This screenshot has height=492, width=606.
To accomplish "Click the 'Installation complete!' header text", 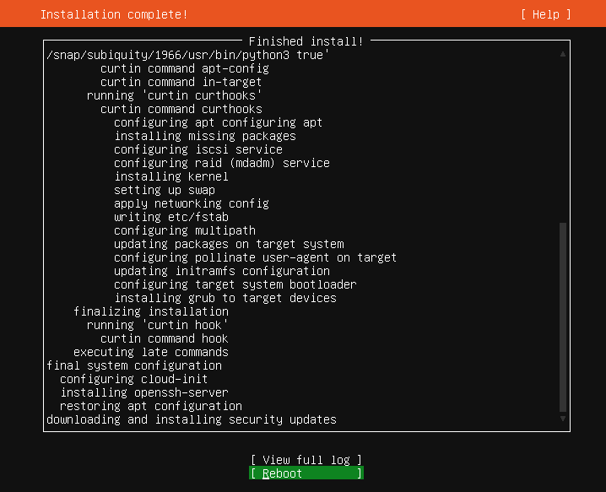I will (114, 14).
